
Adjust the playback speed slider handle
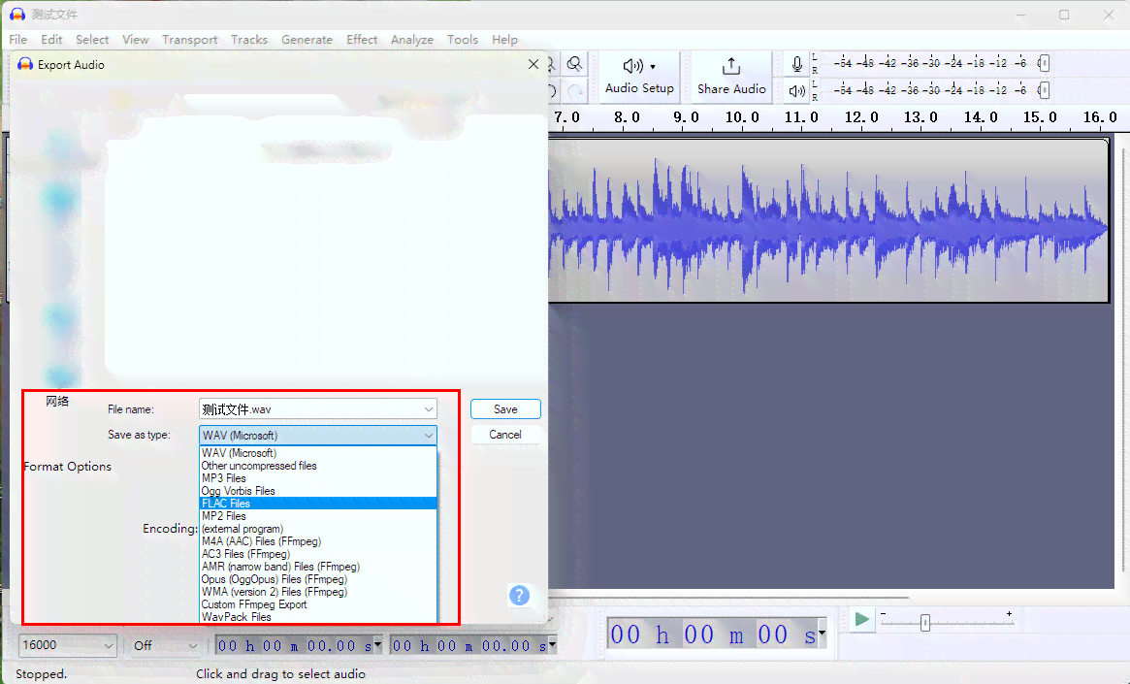[x=925, y=622]
